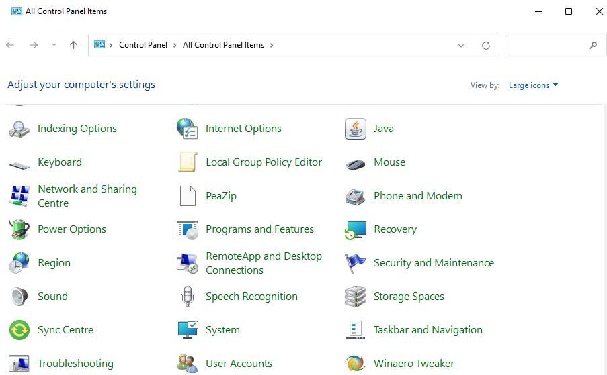Click the title bar Control Panel icon
The height and width of the screenshot is (375, 607).
click(x=17, y=11)
